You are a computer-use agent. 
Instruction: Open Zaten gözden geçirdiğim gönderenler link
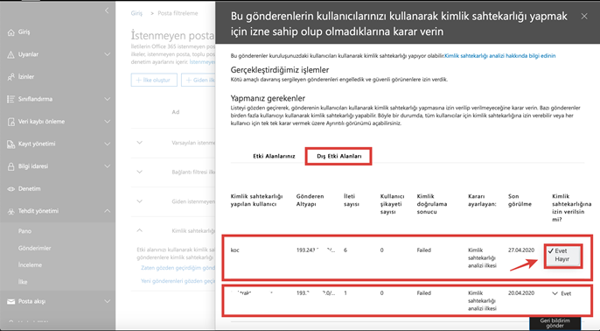(x=178, y=268)
